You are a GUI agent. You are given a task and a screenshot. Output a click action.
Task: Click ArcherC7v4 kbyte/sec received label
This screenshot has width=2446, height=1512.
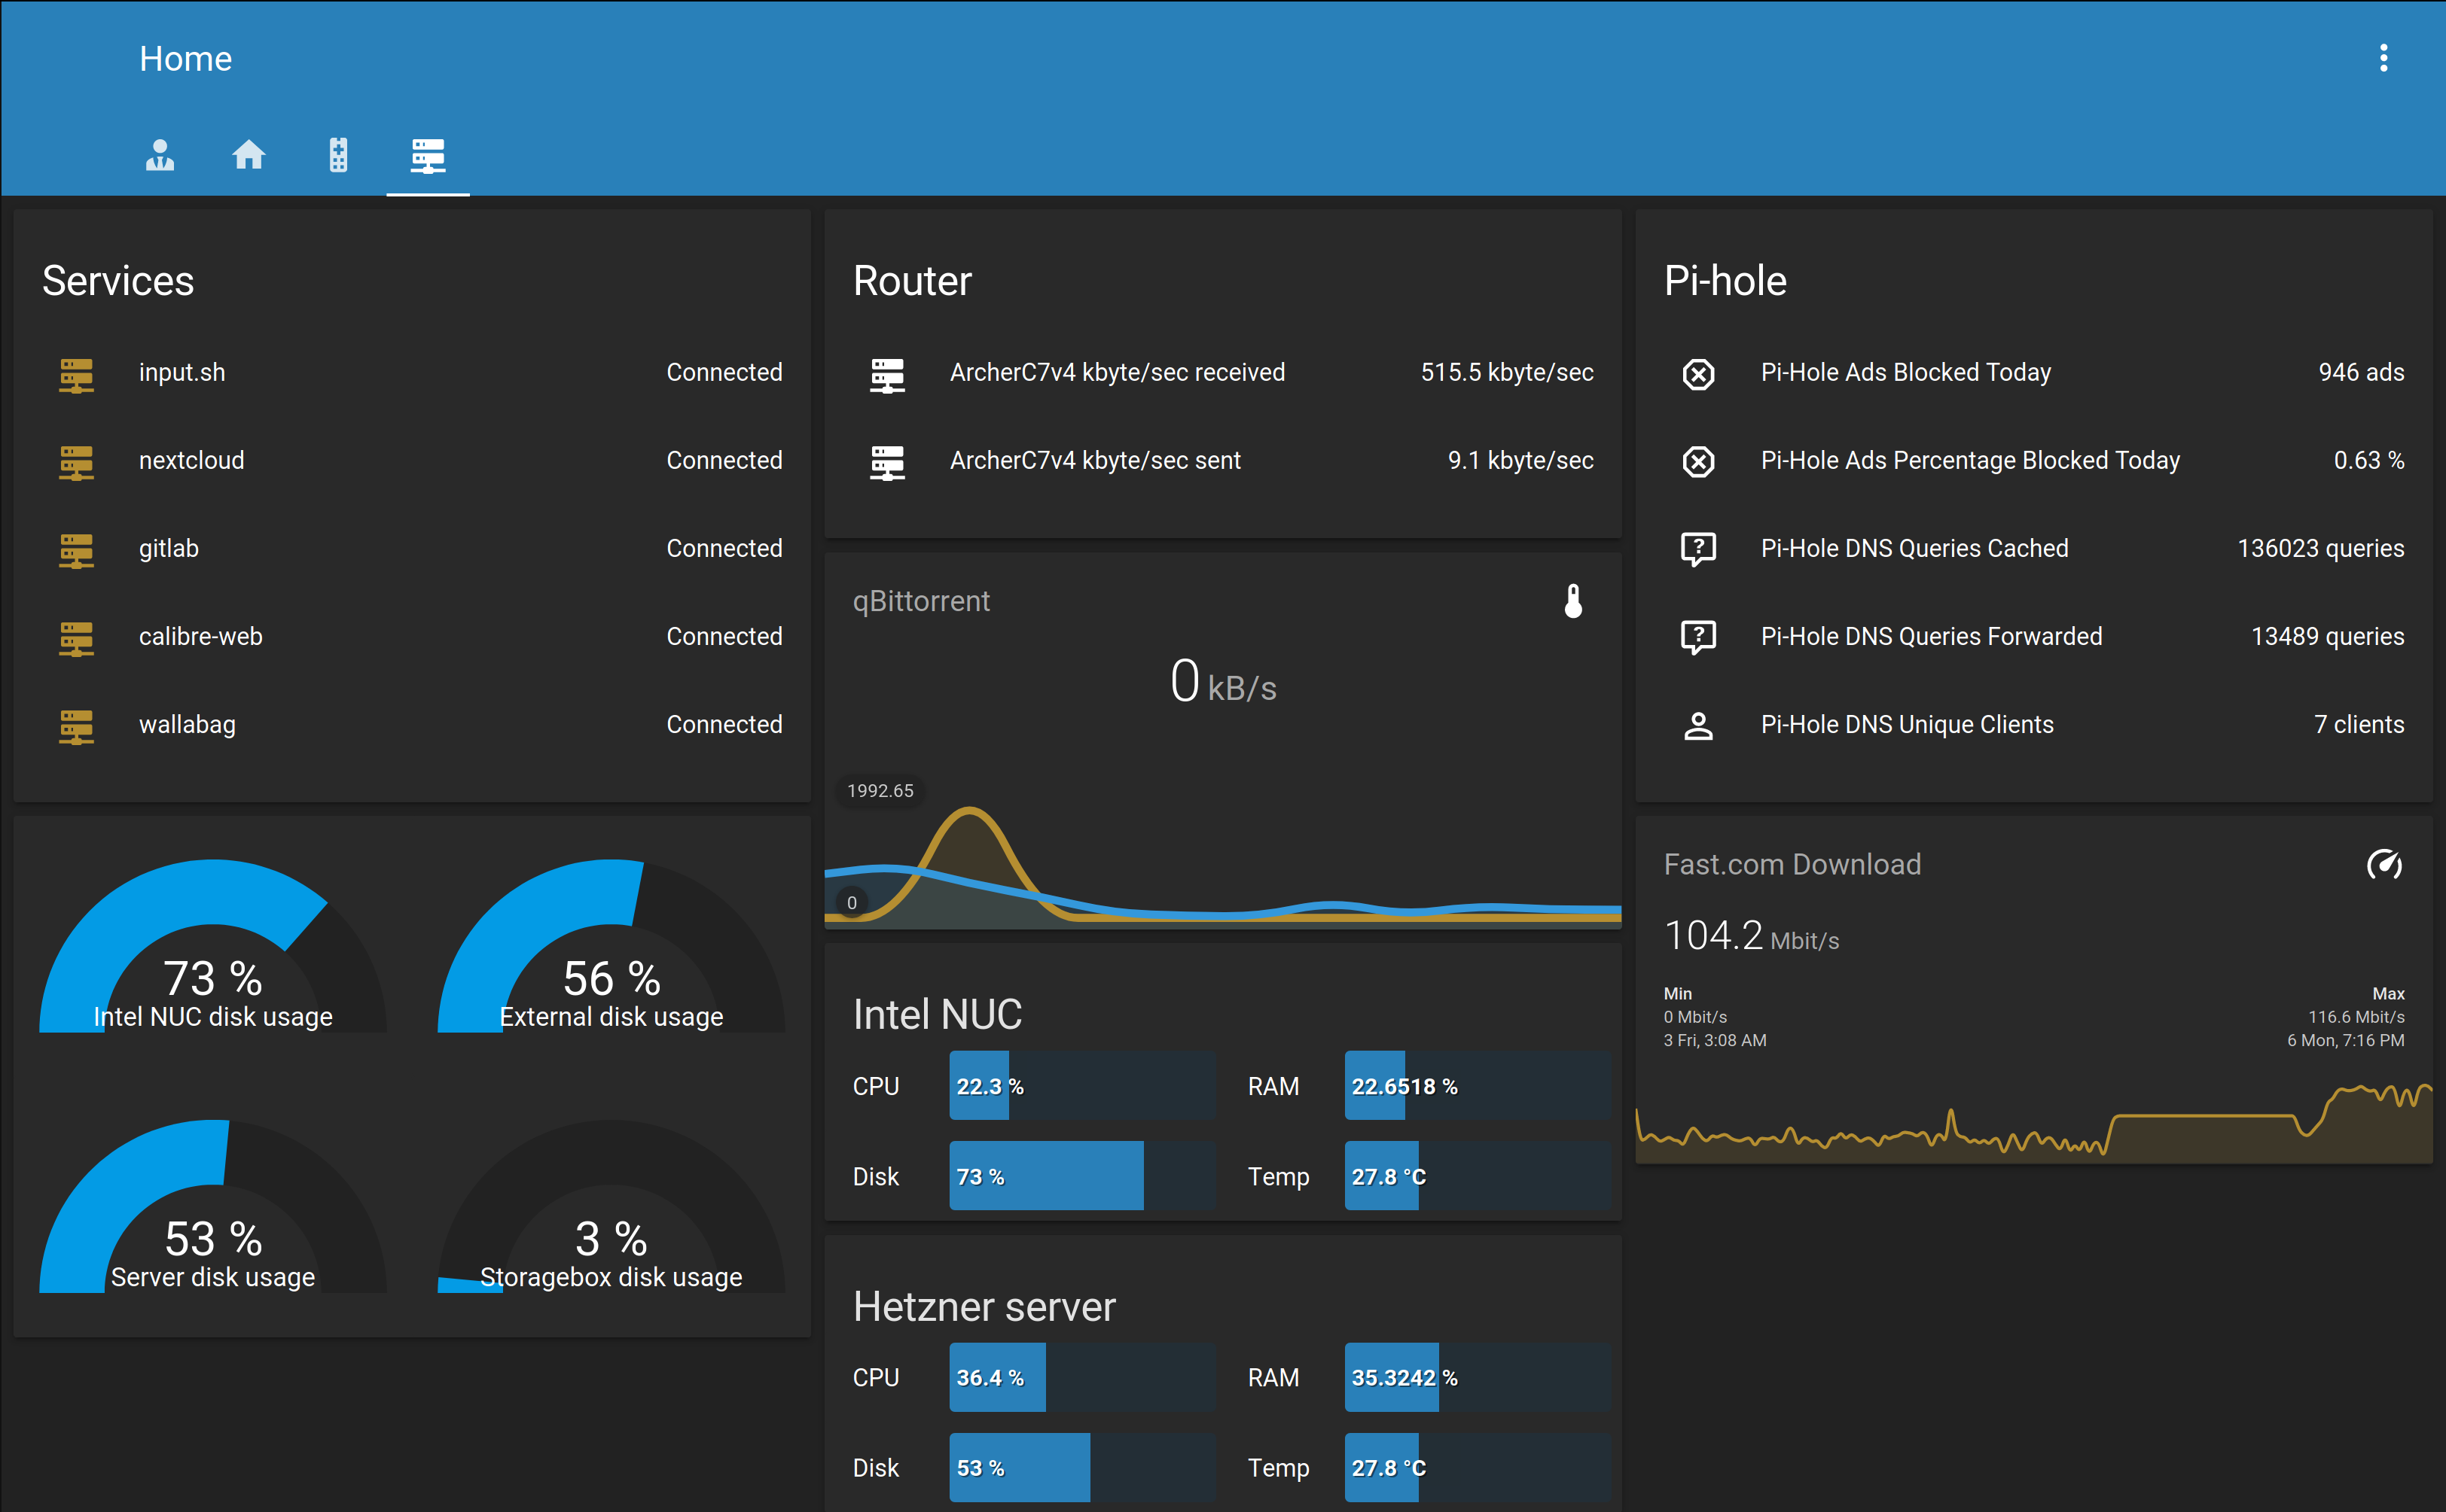click(1118, 373)
